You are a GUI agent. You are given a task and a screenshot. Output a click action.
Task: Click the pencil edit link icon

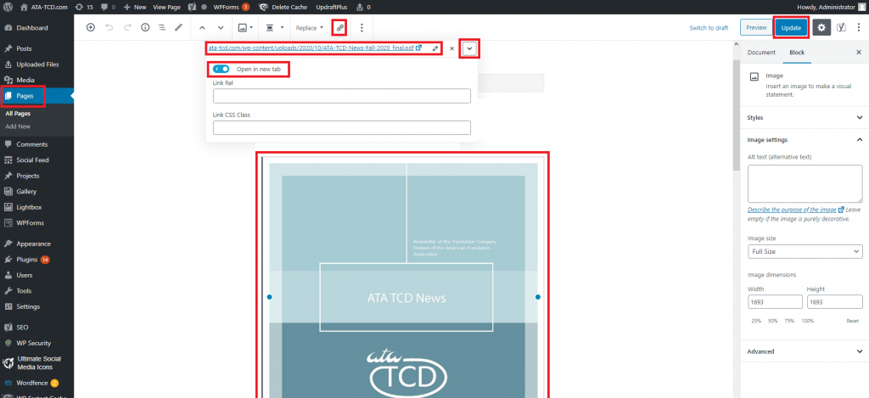point(435,48)
